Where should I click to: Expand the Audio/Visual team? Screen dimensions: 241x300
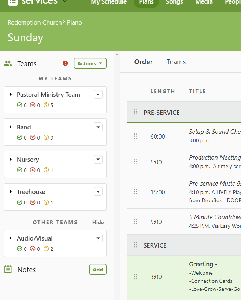click(11, 238)
